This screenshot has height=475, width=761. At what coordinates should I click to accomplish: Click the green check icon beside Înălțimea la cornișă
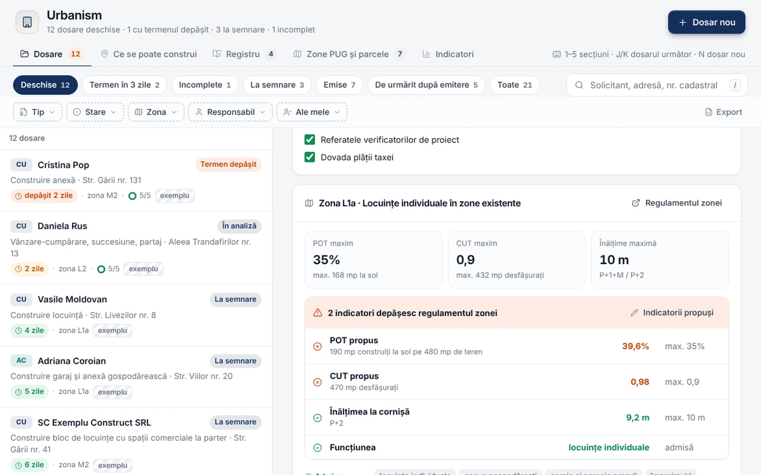tap(318, 418)
